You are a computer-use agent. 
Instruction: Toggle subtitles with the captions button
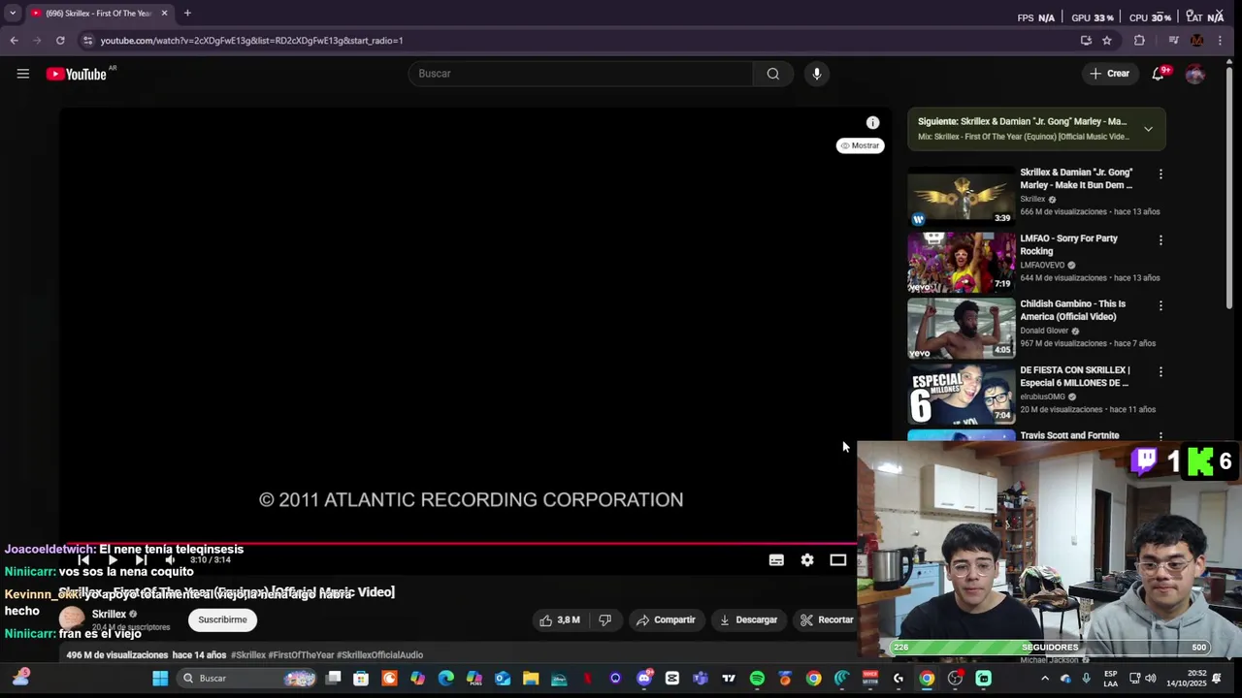coord(776,560)
